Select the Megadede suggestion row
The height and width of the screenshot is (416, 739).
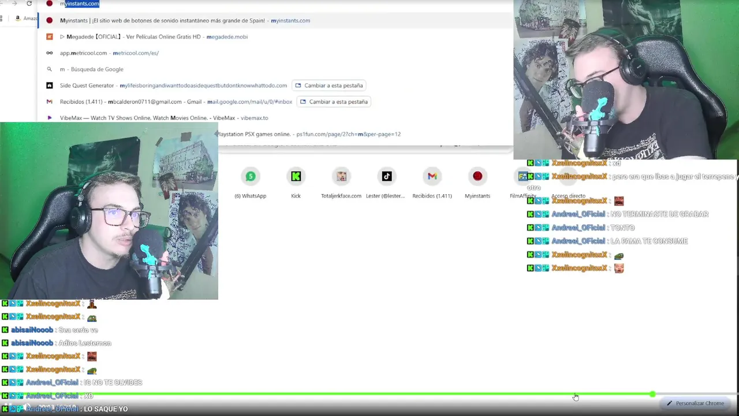click(275, 36)
